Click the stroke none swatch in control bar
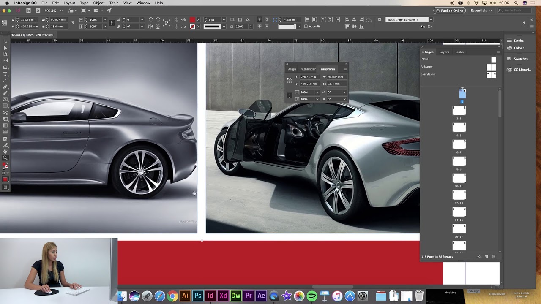 [192, 27]
